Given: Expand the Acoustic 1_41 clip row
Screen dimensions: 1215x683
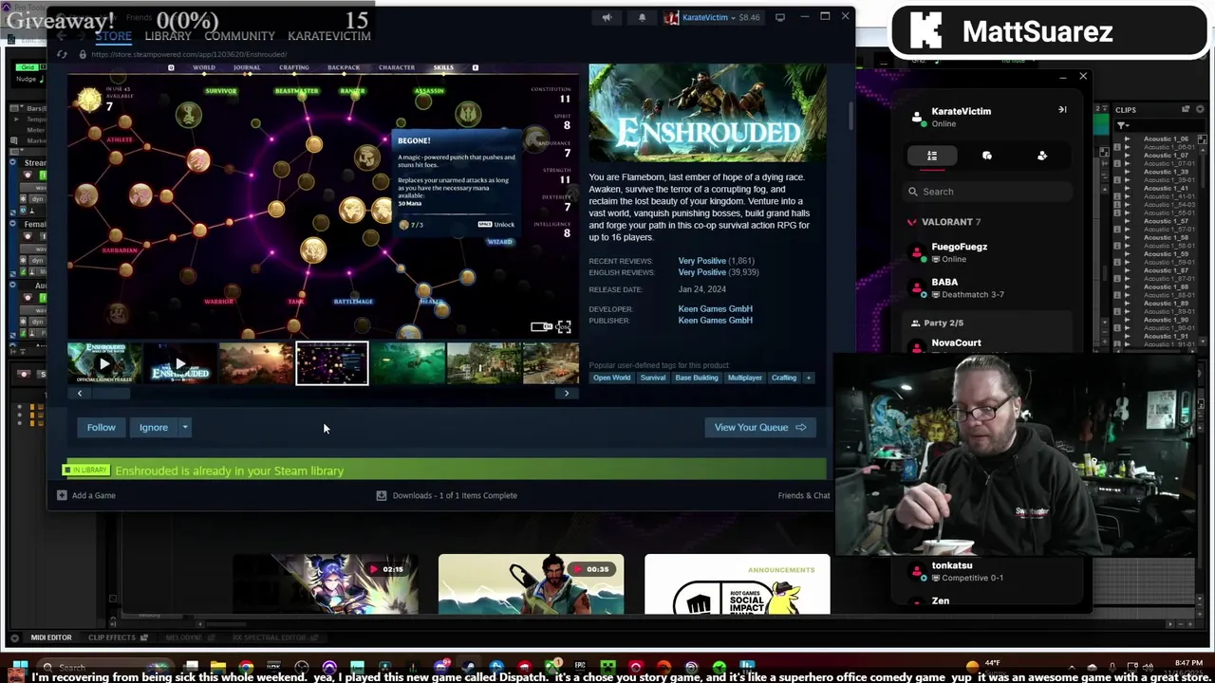Looking at the screenshot, I should click(x=1128, y=188).
